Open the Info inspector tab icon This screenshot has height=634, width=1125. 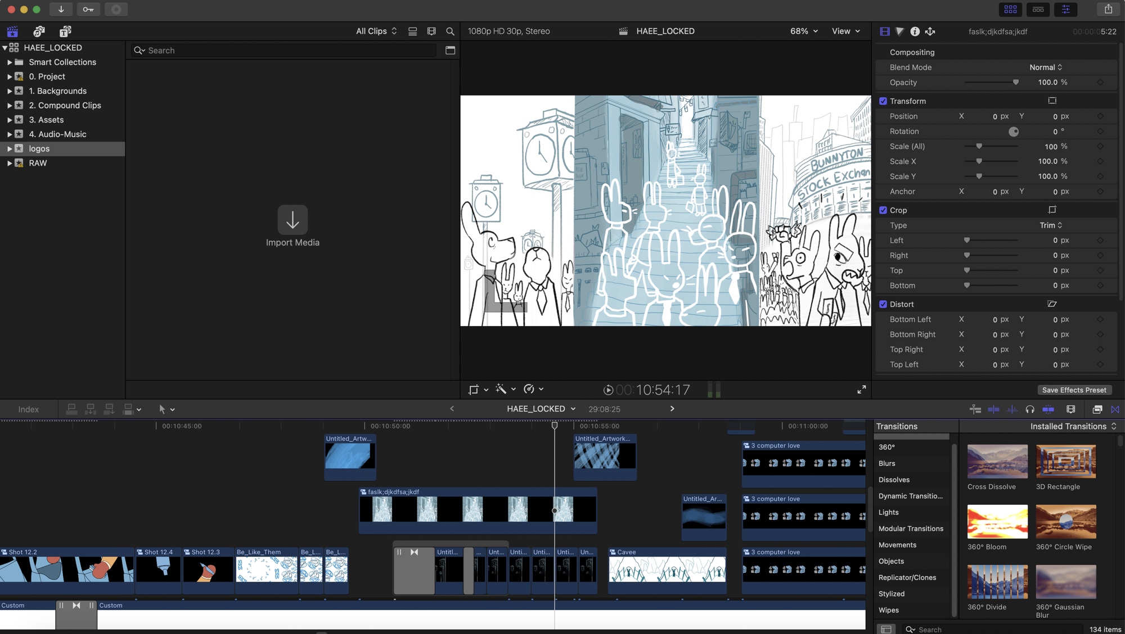coord(915,31)
